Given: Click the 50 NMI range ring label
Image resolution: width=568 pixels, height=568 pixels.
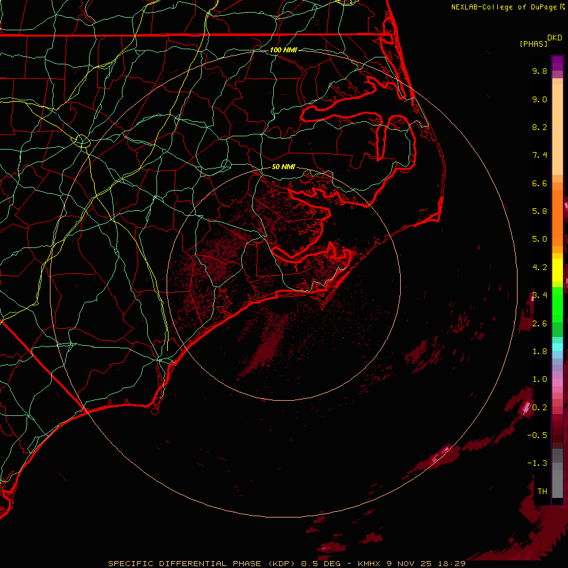Looking at the screenshot, I should pos(283,167).
